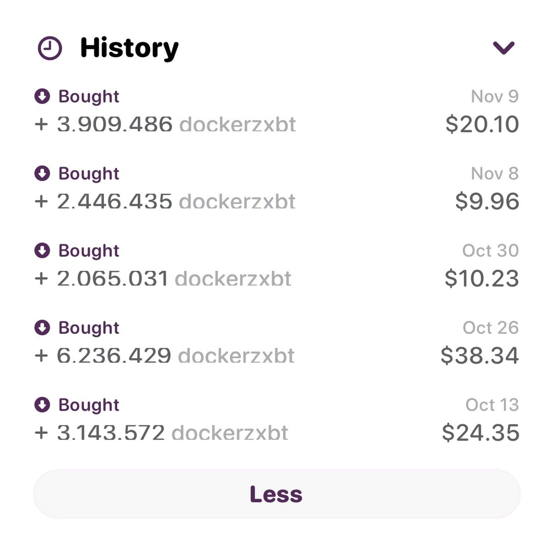Screen dimensions: 554x533
Task: Click the History clock icon
Action: pyautogui.click(x=50, y=48)
